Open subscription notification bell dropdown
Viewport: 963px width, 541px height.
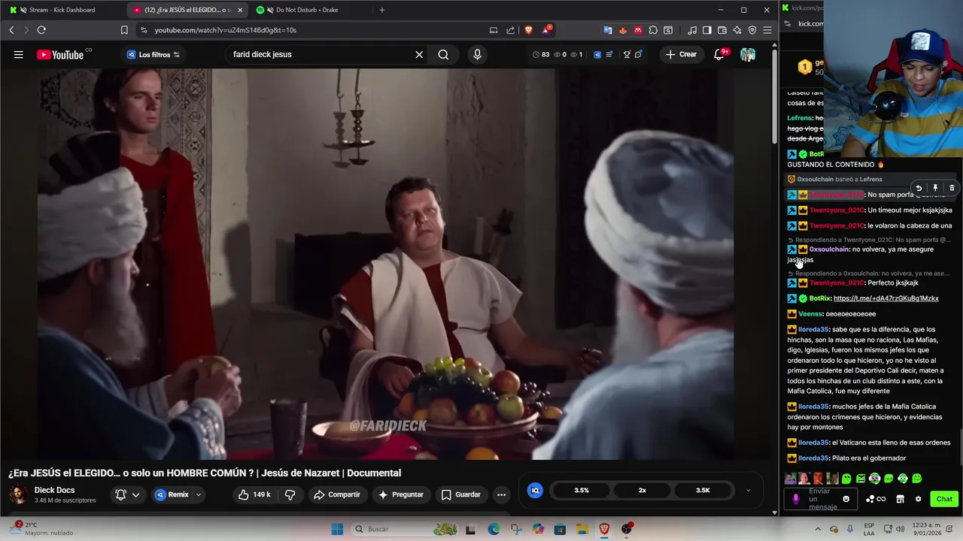point(128,494)
